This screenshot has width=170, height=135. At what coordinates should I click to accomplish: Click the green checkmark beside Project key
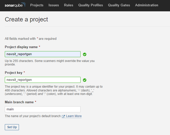(x=85, y=80)
